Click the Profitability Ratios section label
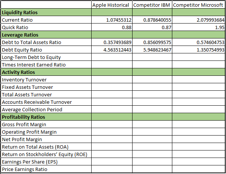The image size is (226, 174). tap(23, 117)
